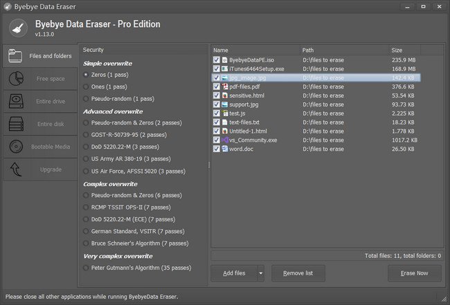450x305 pixels.
Task: Uncheck the ByebyeDataPE.iso checkbox
Action: [x=217, y=60]
